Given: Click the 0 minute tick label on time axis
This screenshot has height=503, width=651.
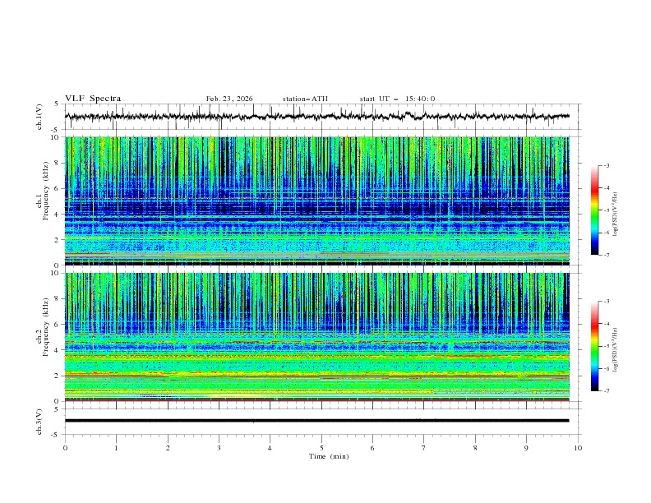Looking at the screenshot, I should click(65, 448).
